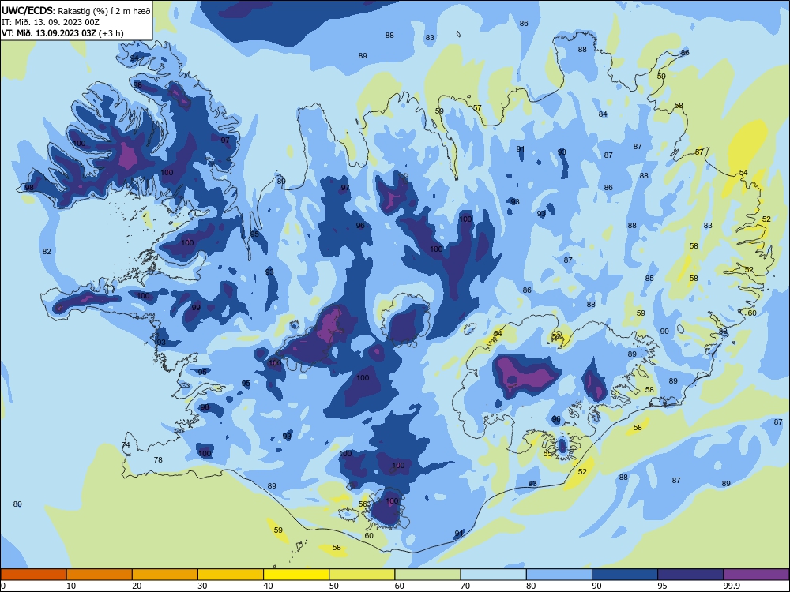
Task: Click the 60–70 pale green legend swatch
Action: point(427,575)
